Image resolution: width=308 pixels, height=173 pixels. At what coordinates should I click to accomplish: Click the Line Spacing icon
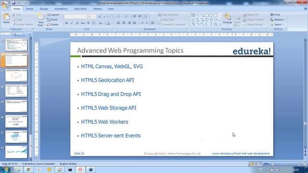145,17
